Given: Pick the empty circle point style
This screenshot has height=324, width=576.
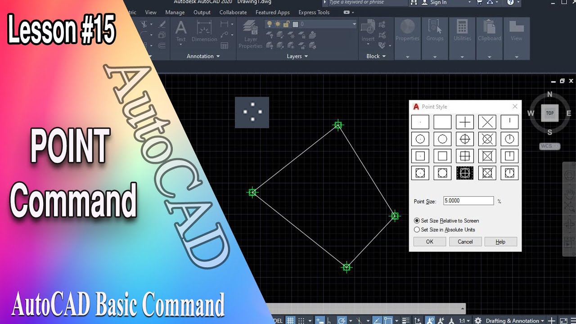Looking at the screenshot, I should tap(442, 139).
